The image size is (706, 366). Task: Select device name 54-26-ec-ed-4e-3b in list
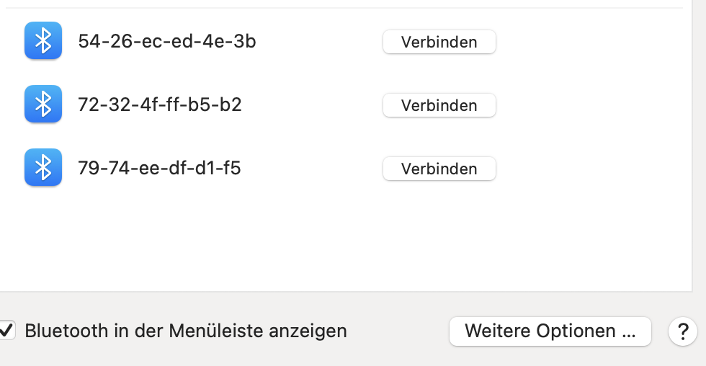166,42
